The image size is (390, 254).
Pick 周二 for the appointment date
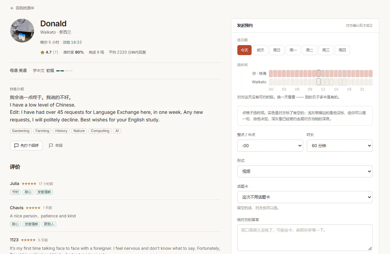tap(310, 50)
